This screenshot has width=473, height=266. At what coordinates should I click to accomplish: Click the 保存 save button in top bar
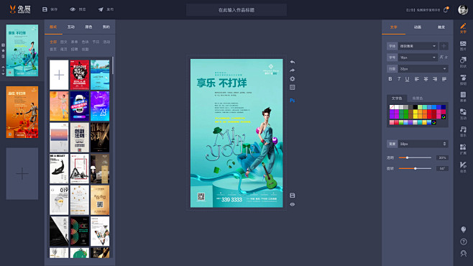(x=50, y=9)
